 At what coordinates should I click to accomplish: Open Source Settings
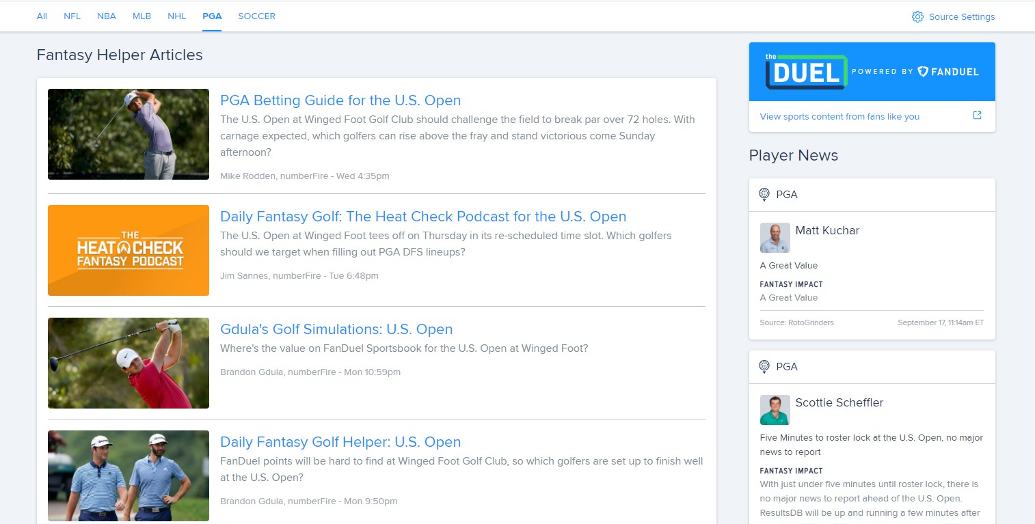point(953,16)
